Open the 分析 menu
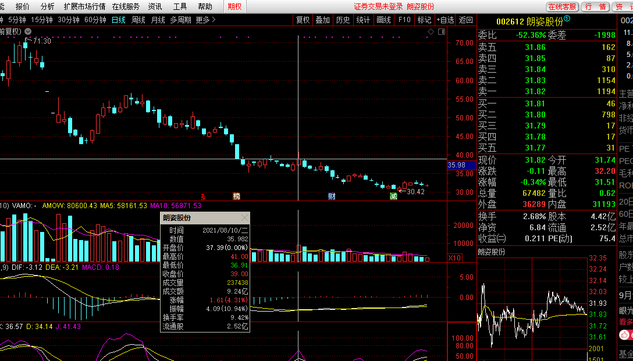 click(48, 6)
